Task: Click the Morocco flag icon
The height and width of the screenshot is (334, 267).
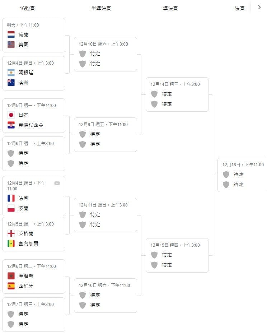Action: 11,276
